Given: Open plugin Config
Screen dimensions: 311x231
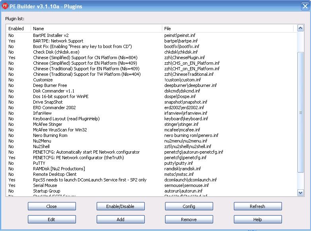Looking at the screenshot, I should [x=189, y=206].
